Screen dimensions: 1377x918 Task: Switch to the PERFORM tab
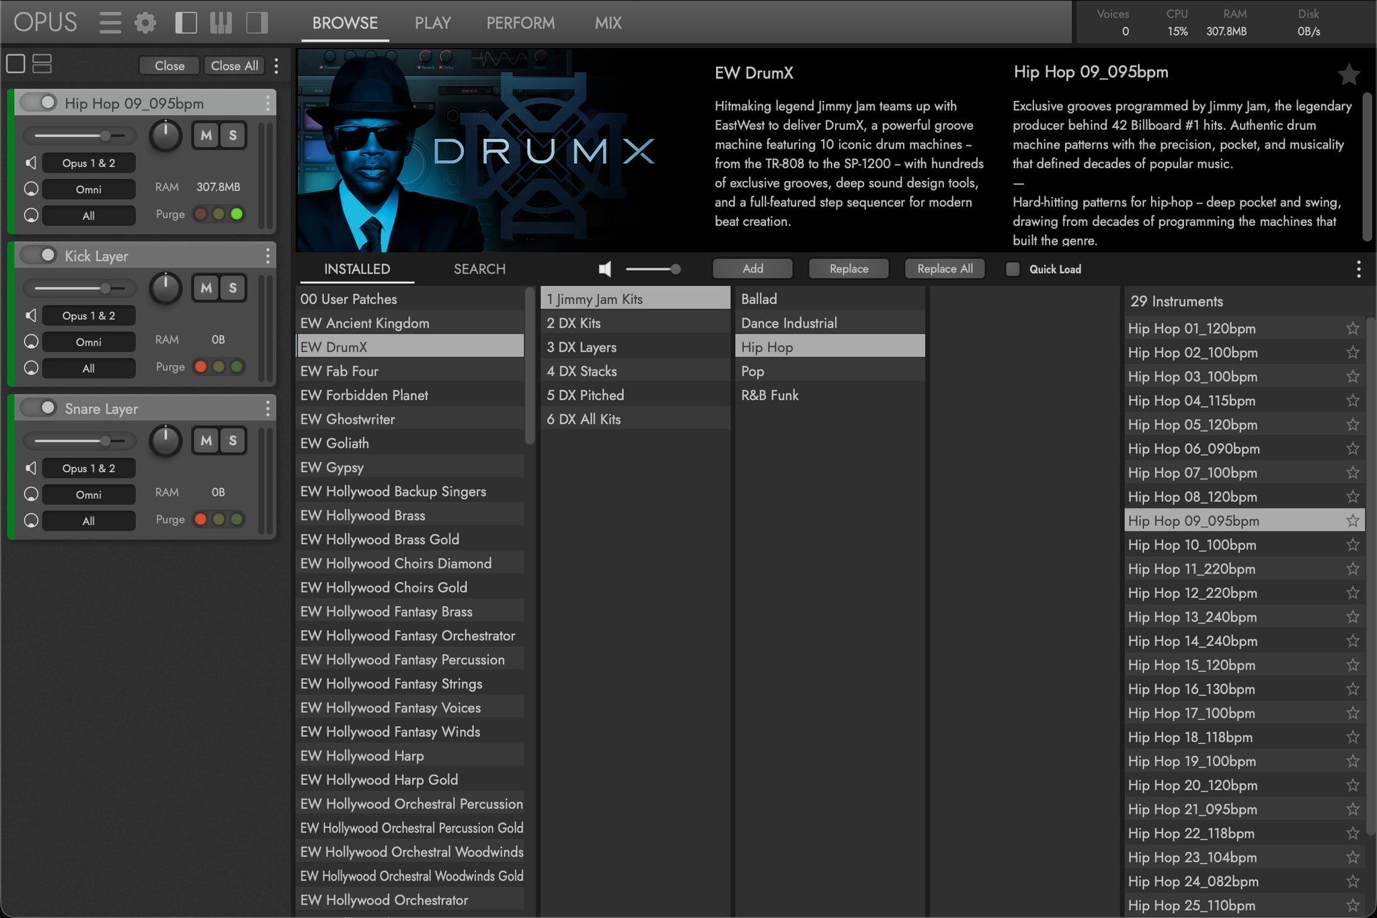[x=520, y=23]
